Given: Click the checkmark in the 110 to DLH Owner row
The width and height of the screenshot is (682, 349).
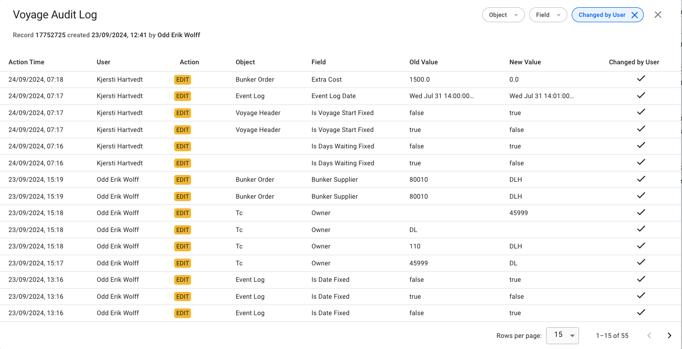Looking at the screenshot, I should (641, 246).
